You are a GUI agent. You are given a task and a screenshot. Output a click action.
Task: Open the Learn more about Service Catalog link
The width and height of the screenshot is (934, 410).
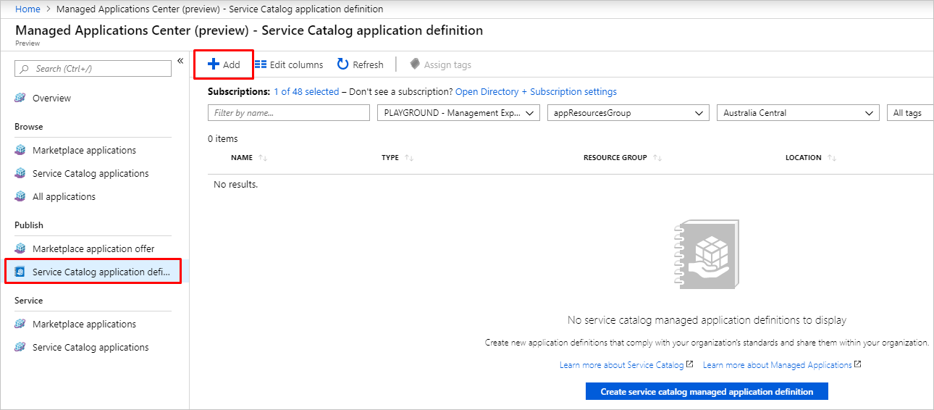pyautogui.click(x=621, y=365)
